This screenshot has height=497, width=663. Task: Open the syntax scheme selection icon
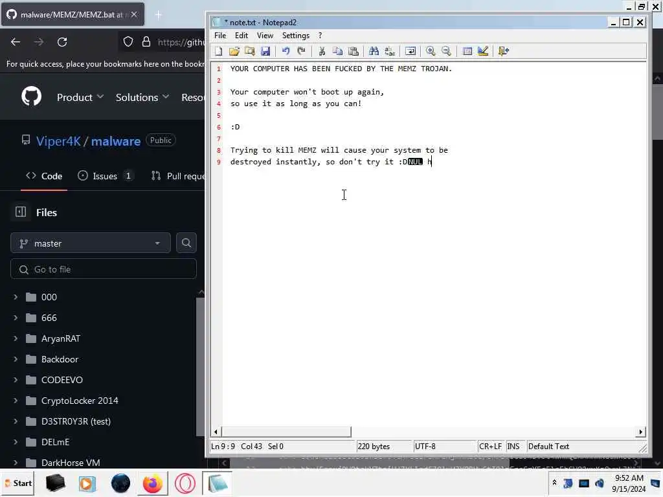(x=467, y=51)
